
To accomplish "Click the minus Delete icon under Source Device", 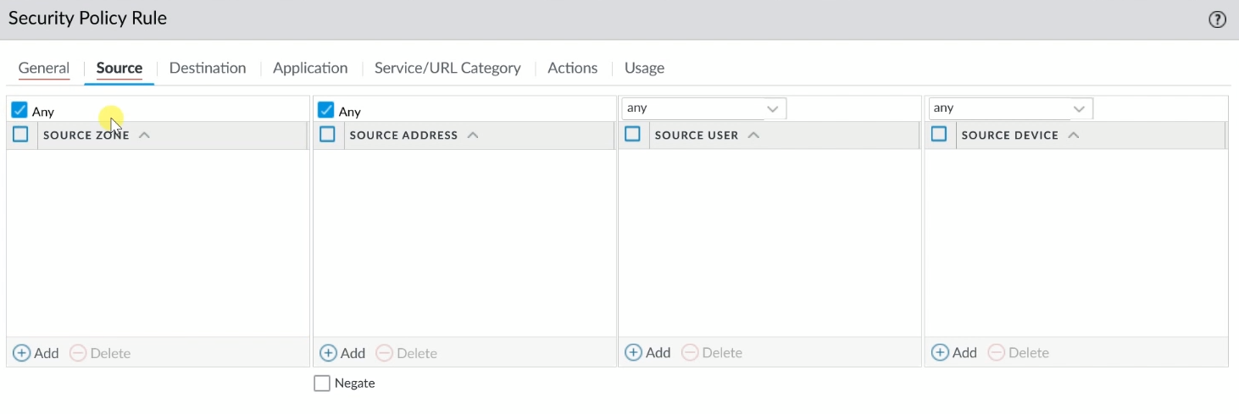I will (997, 352).
